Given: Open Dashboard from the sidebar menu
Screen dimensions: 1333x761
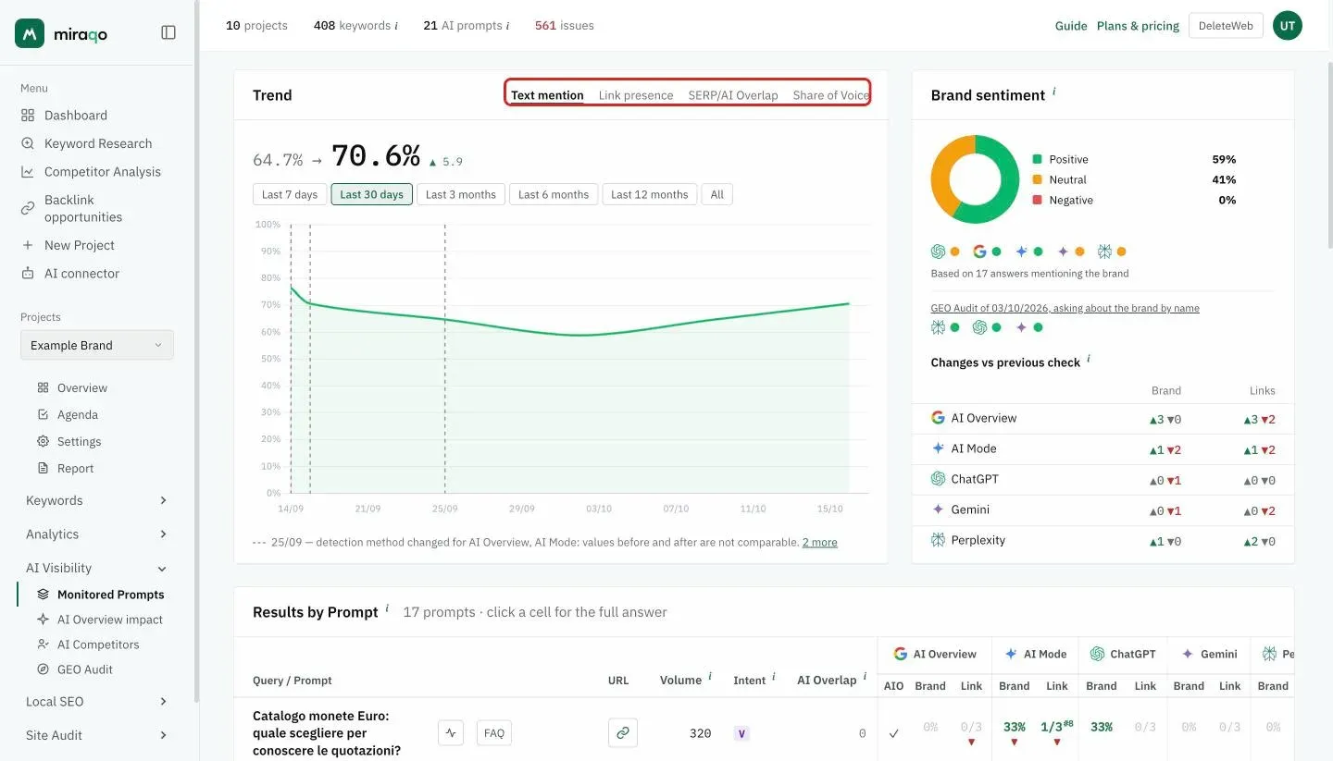Looking at the screenshot, I should 76,116.
